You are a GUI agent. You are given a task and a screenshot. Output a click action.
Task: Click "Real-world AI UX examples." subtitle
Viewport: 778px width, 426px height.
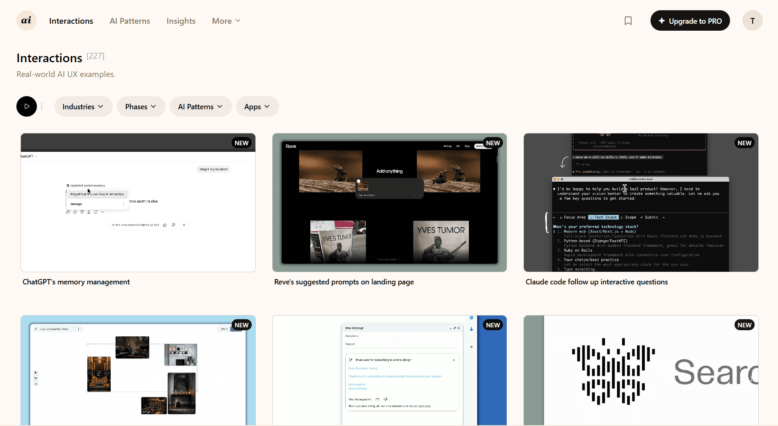[66, 74]
